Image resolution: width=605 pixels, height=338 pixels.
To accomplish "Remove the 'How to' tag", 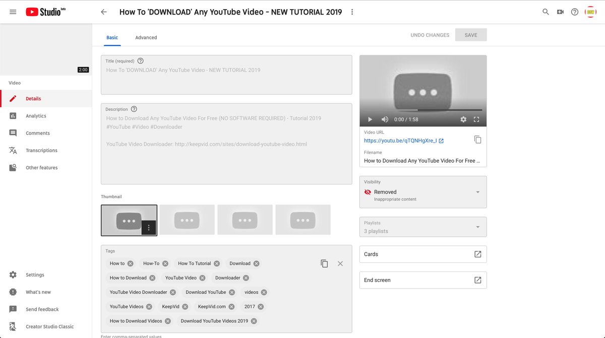I will (131, 263).
